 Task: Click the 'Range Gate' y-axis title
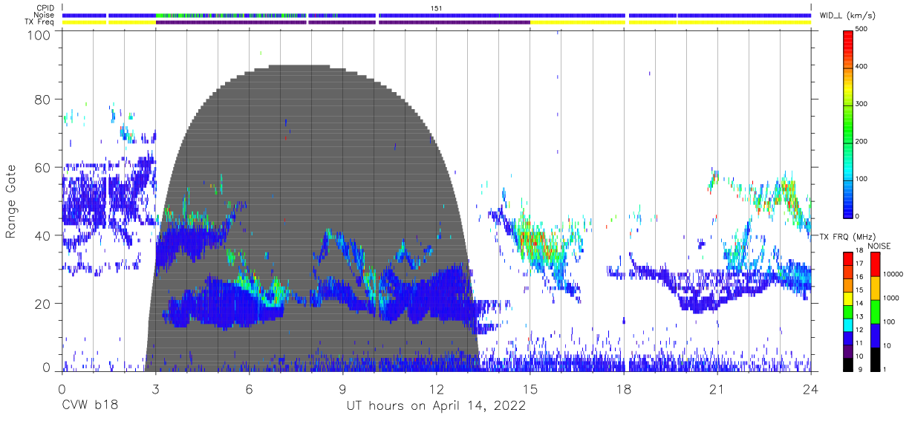point(11,201)
